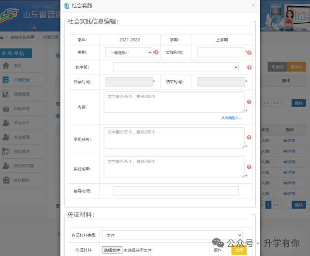Click the 上学期 学期 value

click(x=222, y=40)
